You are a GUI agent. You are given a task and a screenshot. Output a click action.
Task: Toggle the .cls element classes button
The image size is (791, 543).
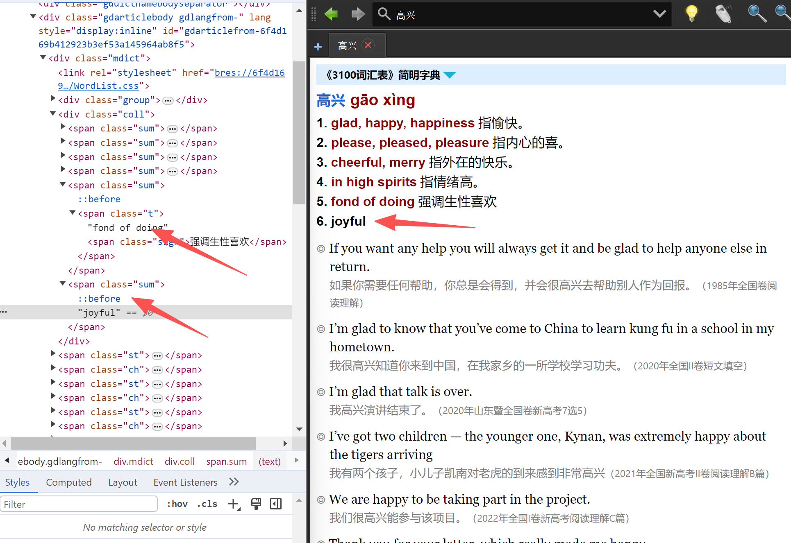pyautogui.click(x=207, y=504)
